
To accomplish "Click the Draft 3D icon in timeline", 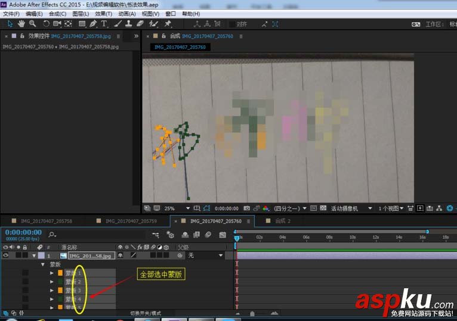I will click(x=170, y=235).
